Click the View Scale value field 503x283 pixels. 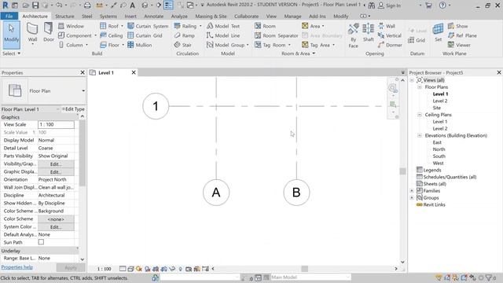[x=56, y=124]
